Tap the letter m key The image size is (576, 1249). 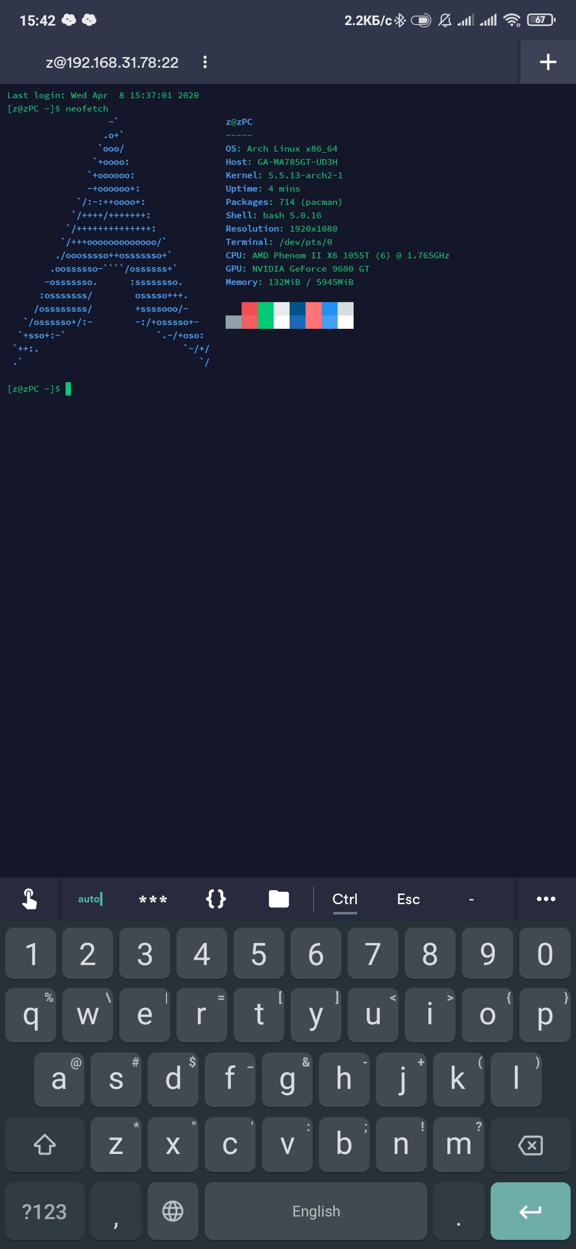tap(459, 1144)
